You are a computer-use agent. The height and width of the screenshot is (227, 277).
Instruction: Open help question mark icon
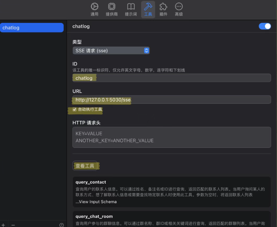[61, 225]
